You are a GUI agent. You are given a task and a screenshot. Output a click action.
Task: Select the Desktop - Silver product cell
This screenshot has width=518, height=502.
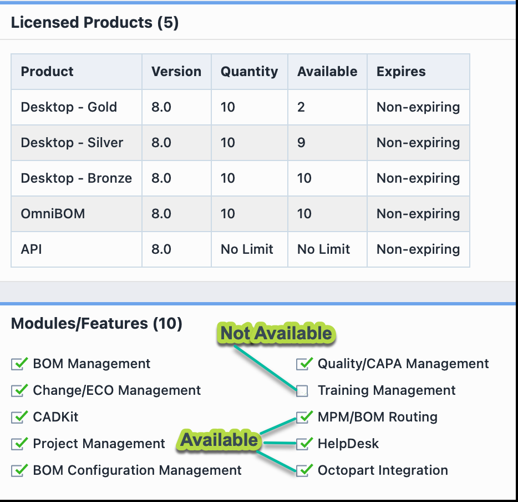[x=77, y=143]
